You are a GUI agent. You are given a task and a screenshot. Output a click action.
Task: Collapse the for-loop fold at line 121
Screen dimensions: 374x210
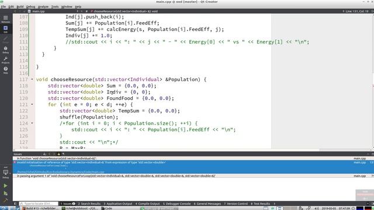click(x=32, y=104)
